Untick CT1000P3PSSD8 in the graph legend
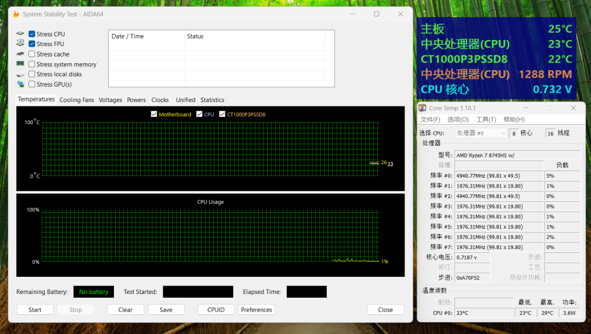Image resolution: width=591 pixels, height=334 pixels. pyautogui.click(x=222, y=114)
